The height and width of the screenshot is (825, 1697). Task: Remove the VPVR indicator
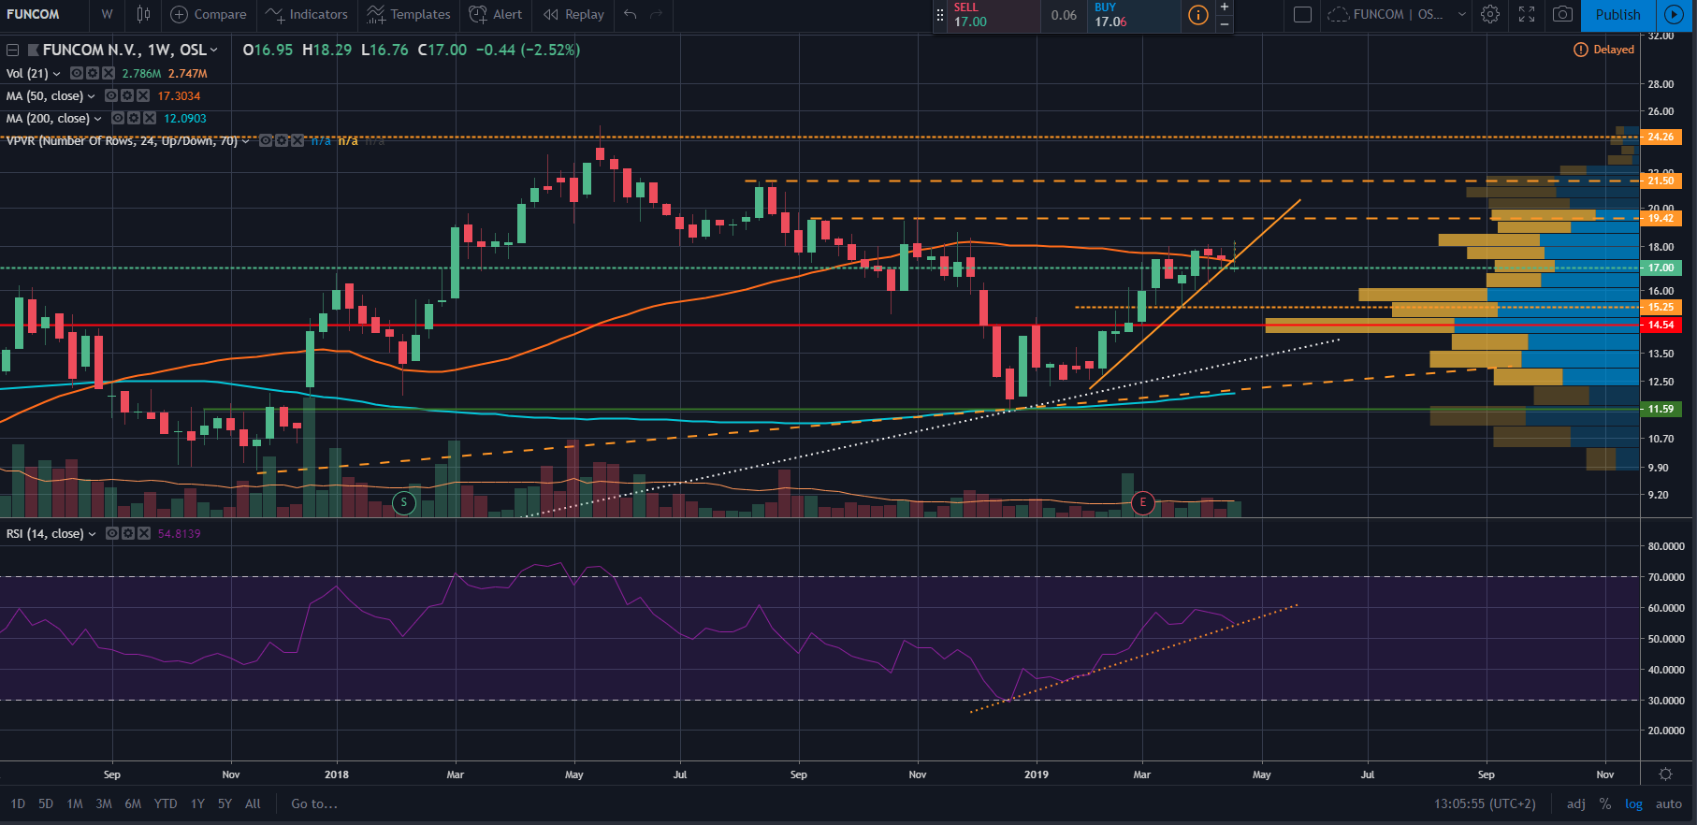(x=297, y=140)
